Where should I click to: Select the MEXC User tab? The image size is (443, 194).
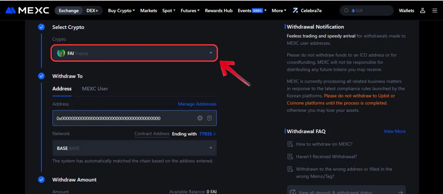(95, 89)
